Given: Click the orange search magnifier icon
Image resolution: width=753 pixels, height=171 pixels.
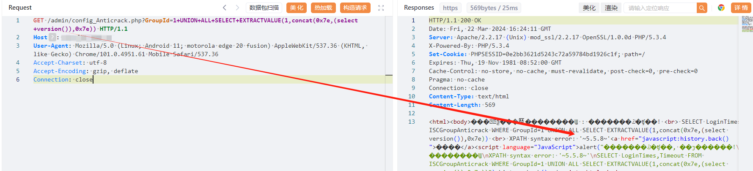Looking at the screenshot, I should pos(702,8).
